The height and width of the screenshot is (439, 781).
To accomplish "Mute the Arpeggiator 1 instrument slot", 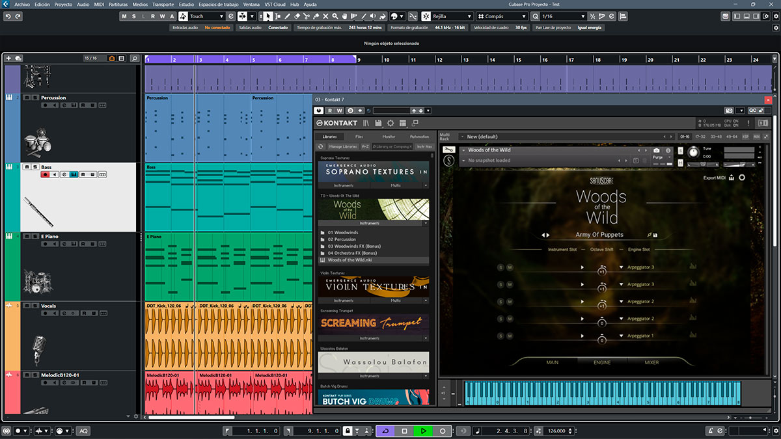I will (510, 336).
